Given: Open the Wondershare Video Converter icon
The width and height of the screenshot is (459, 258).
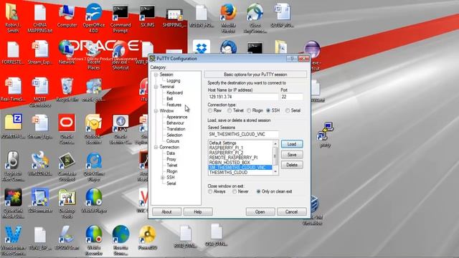Looking at the screenshot, I should click(13, 240).
